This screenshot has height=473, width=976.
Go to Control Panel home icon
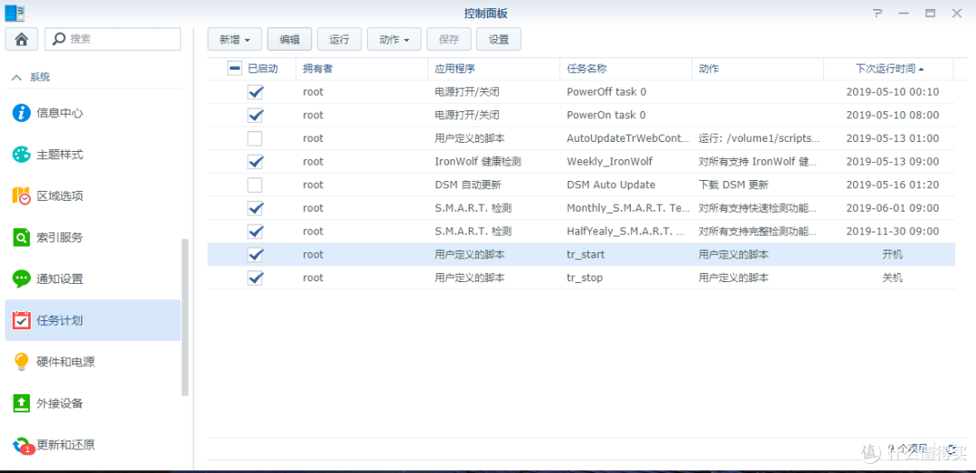tap(22, 39)
